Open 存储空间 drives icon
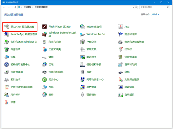 pyautogui.click(x=82, y=42)
